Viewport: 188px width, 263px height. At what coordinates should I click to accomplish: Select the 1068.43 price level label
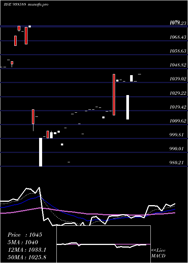[x=178, y=37]
